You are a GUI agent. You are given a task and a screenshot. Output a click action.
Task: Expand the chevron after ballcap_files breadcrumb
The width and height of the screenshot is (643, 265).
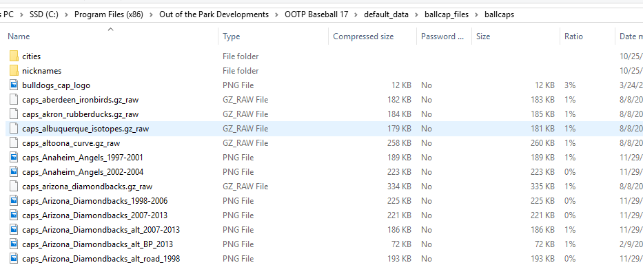click(x=476, y=14)
